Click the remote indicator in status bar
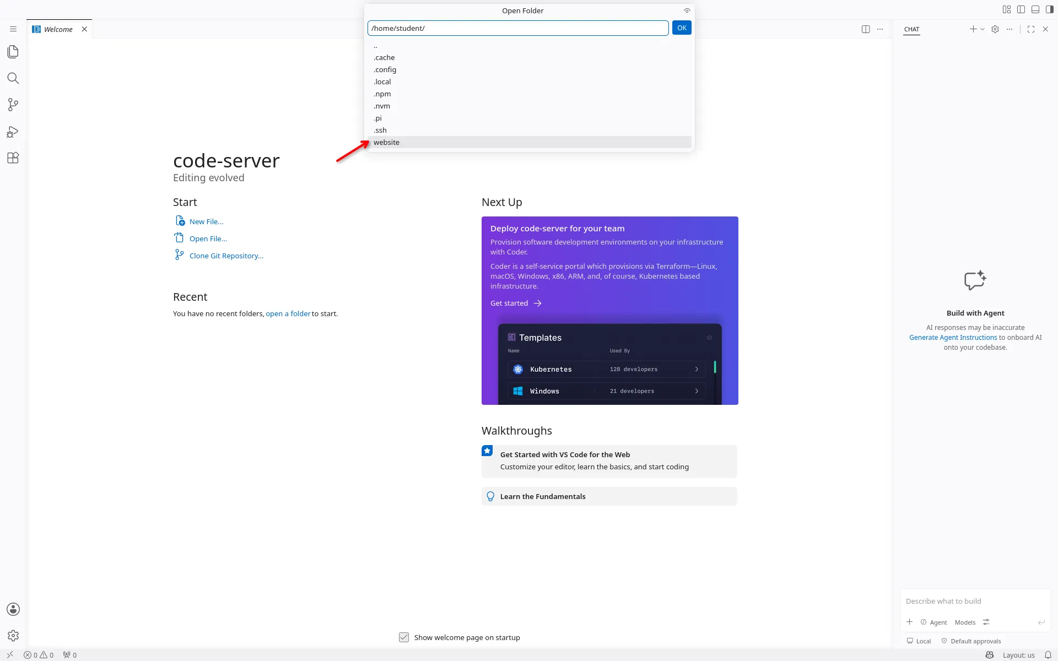 pos(10,655)
